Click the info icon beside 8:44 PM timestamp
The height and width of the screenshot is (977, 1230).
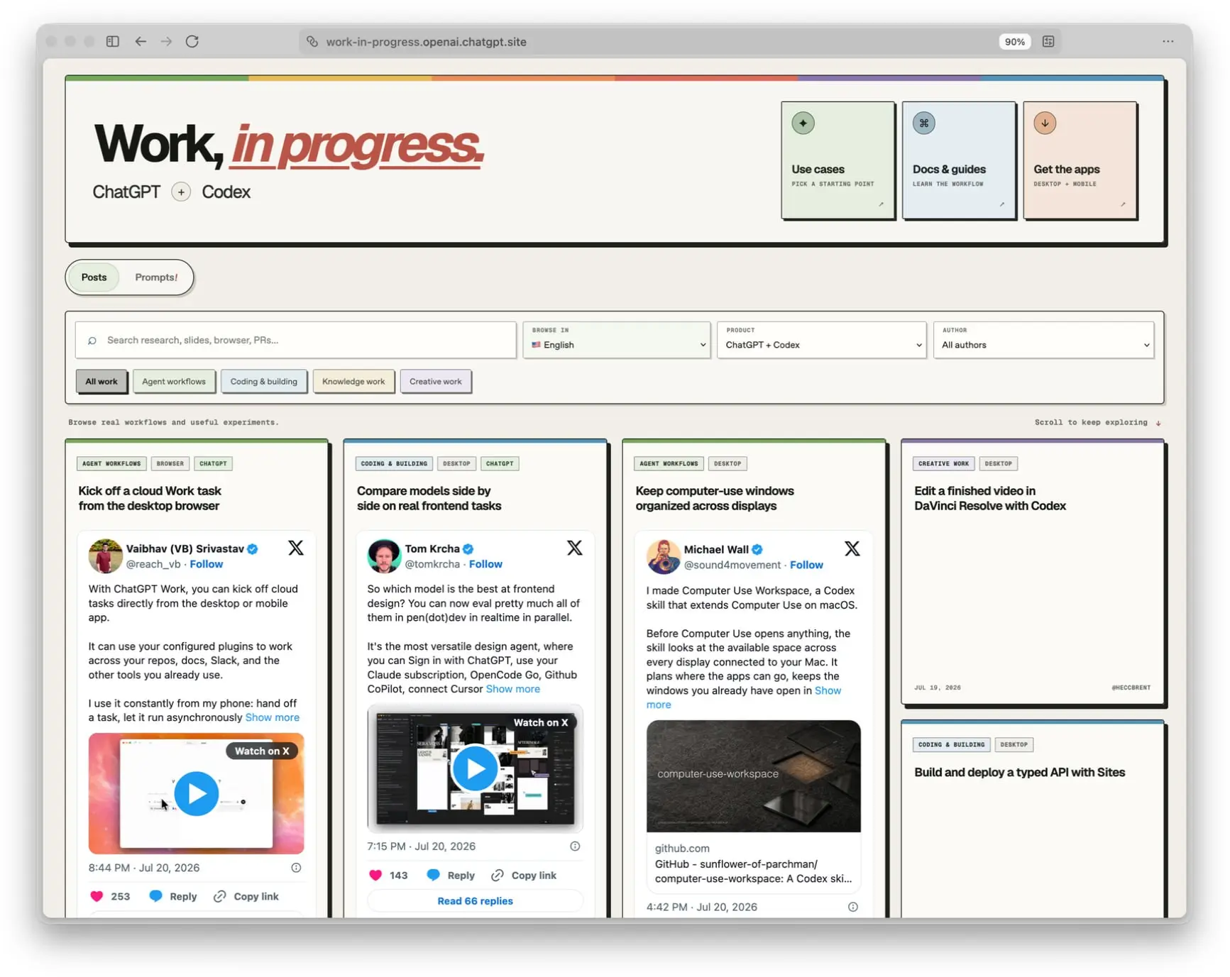pyautogui.click(x=296, y=868)
